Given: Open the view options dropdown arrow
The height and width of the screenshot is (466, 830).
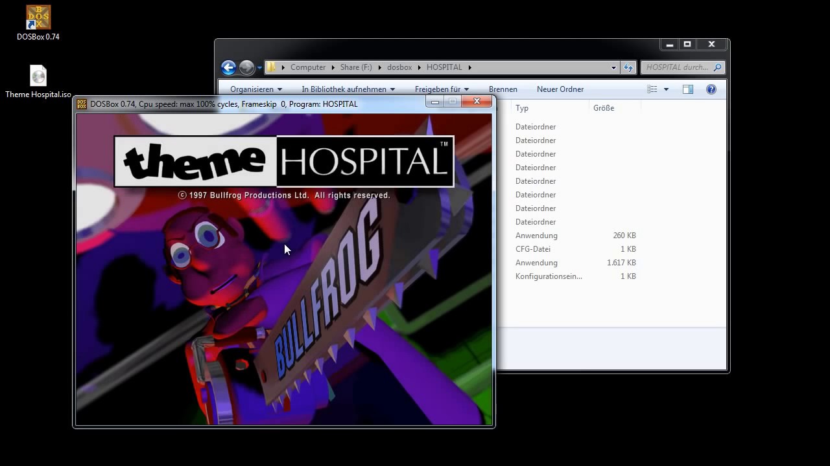Looking at the screenshot, I should coord(666,89).
